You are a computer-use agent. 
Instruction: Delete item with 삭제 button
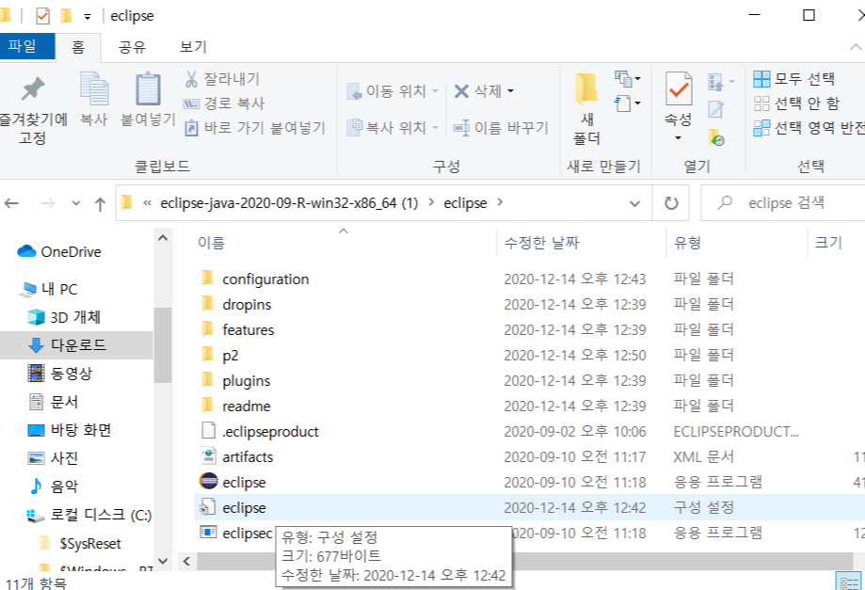tap(478, 91)
